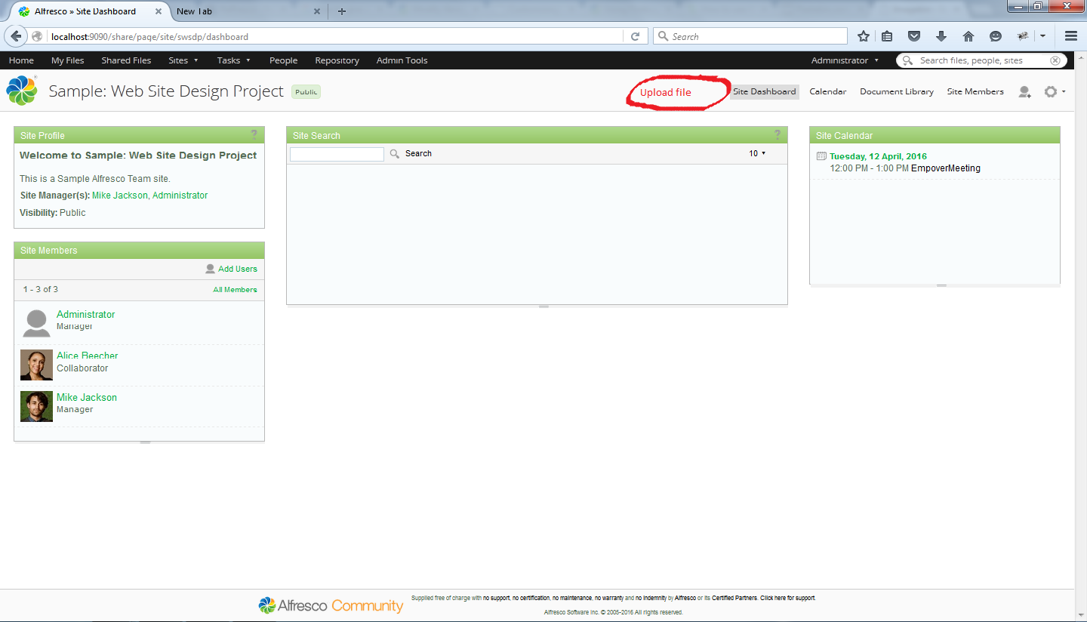Viewport: 1087px width, 622px height.
Task: Bookmark this page with the star icon
Action: click(864, 36)
